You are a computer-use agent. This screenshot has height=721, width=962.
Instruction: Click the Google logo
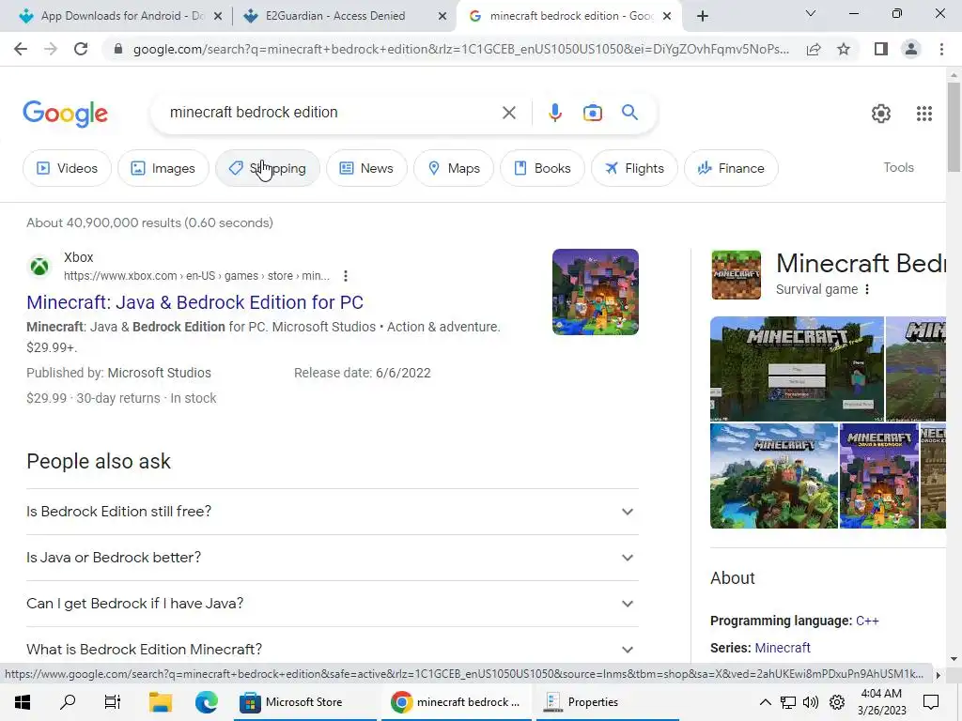tap(65, 114)
